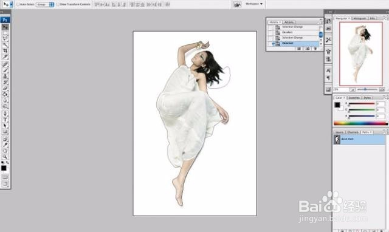Open the Paragraph dock icon
The height and width of the screenshot is (232, 389).
click(x=328, y=78)
